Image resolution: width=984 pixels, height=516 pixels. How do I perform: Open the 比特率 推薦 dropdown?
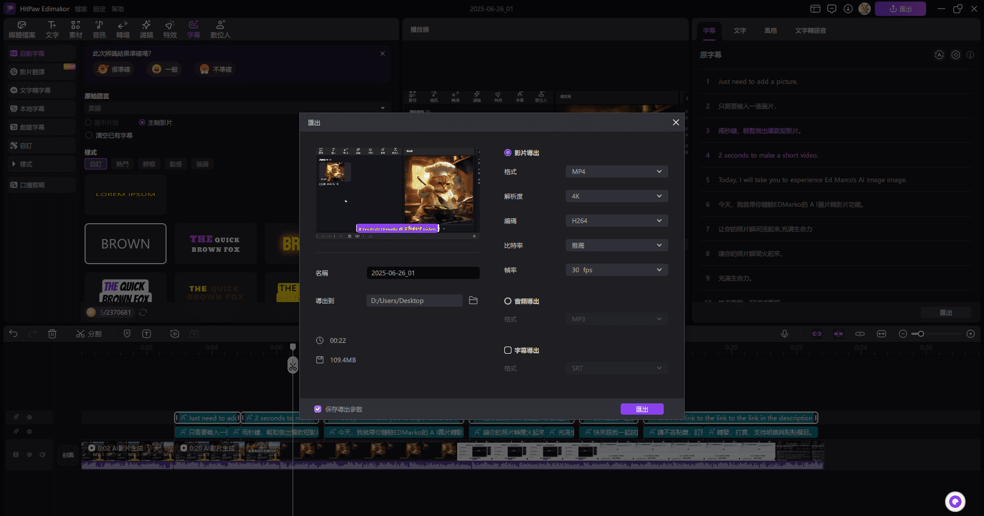coord(617,245)
